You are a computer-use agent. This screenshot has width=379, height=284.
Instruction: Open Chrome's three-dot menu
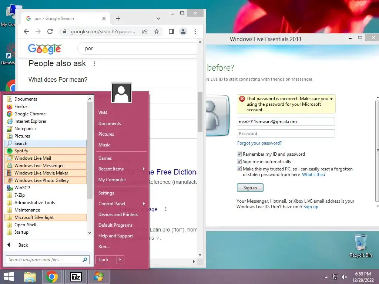[195, 31]
